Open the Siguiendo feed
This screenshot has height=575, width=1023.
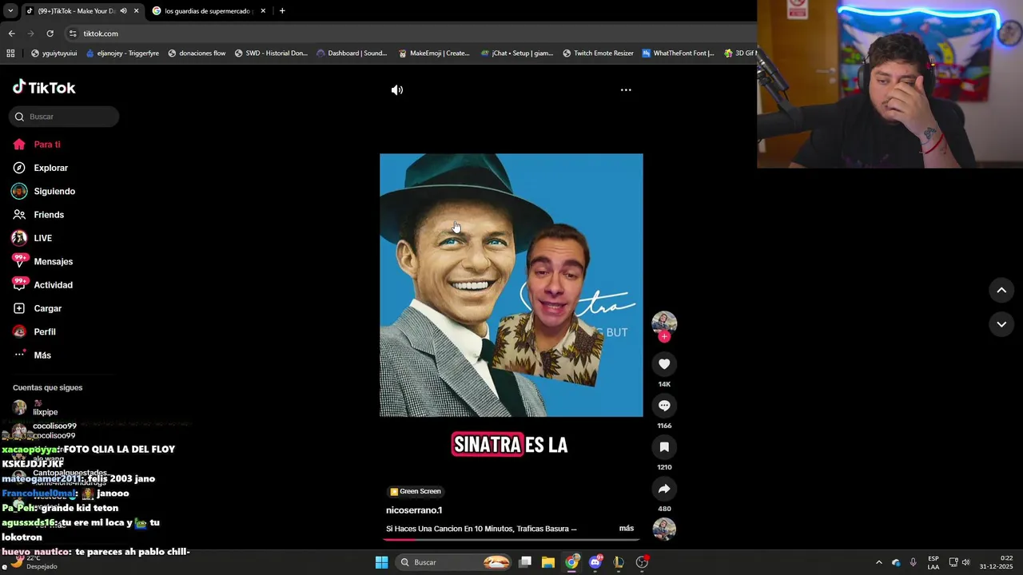[x=54, y=192]
